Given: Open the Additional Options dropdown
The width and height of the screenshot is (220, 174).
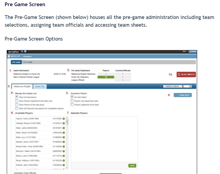Looking at the screenshot, I should click(x=177, y=86).
